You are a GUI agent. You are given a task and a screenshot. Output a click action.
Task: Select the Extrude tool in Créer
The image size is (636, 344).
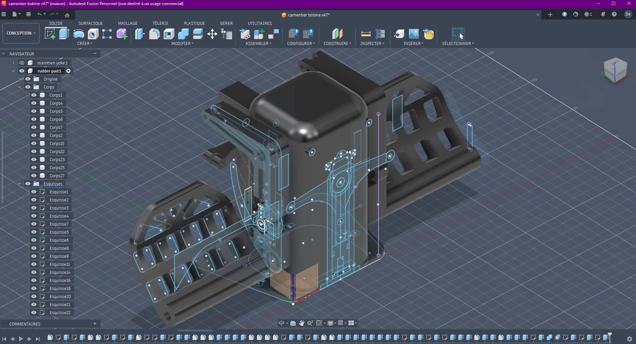(x=64, y=34)
